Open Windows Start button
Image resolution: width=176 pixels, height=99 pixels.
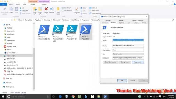pyautogui.click(x=3, y=97)
